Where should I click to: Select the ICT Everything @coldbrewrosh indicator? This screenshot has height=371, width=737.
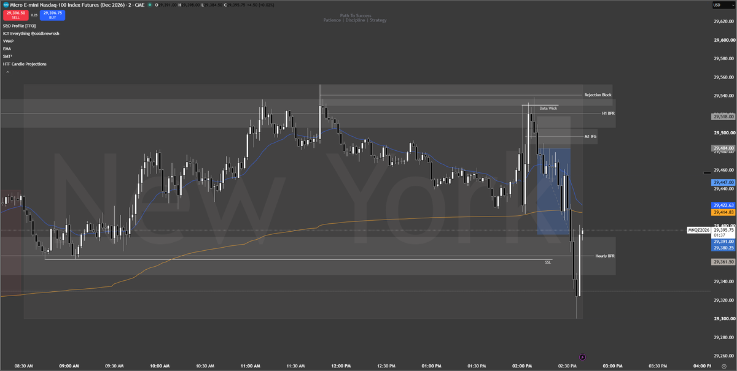31,34
